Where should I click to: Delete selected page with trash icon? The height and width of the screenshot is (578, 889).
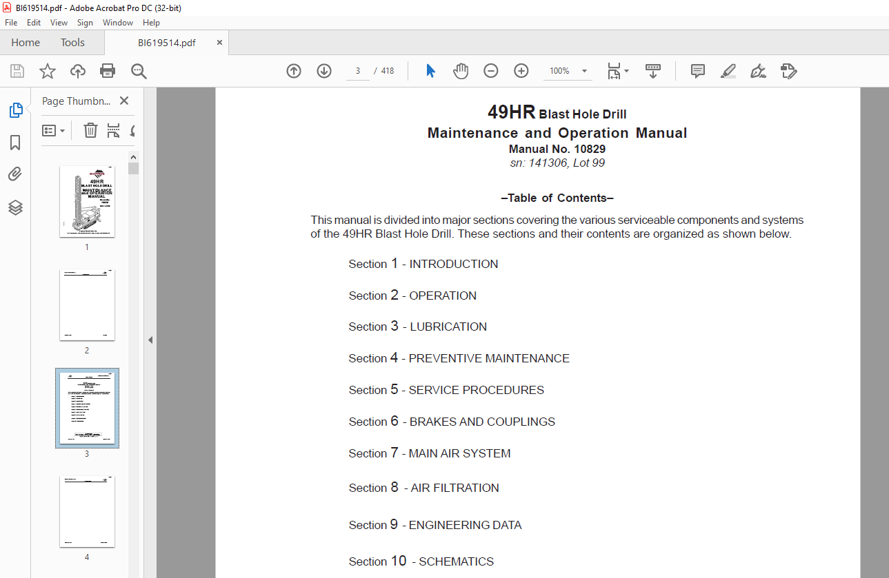pyautogui.click(x=90, y=130)
